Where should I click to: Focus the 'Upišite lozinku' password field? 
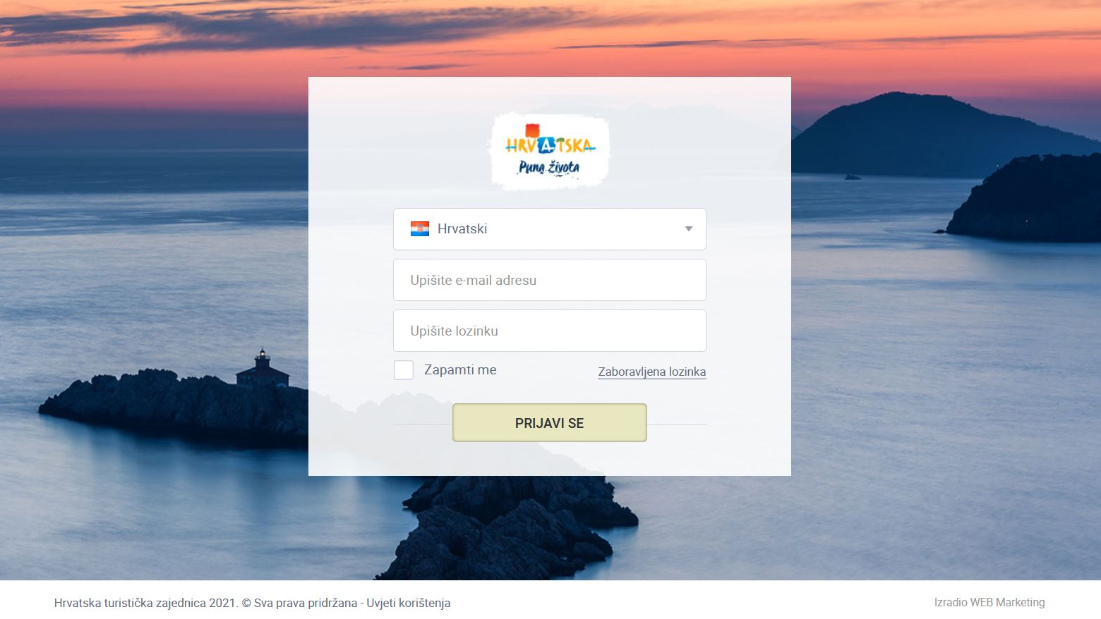[550, 331]
